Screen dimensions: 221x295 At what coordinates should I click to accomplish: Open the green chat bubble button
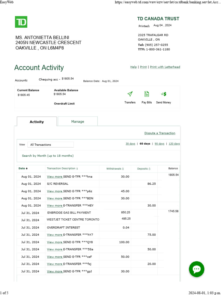click(197, 269)
